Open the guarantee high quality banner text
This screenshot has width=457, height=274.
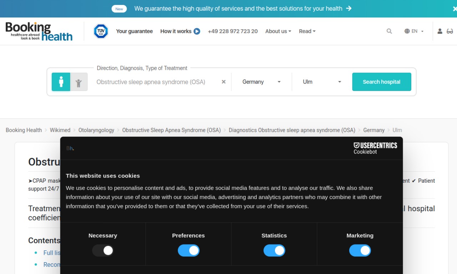[x=238, y=9]
